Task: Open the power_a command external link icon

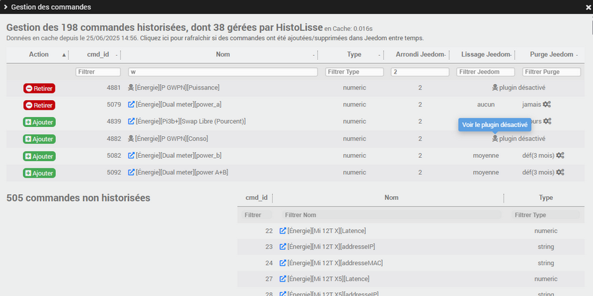Action: tap(131, 105)
